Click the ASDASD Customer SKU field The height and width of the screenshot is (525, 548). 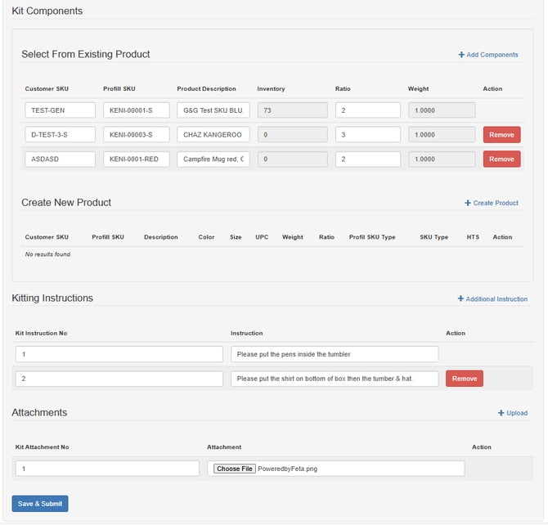pos(60,159)
